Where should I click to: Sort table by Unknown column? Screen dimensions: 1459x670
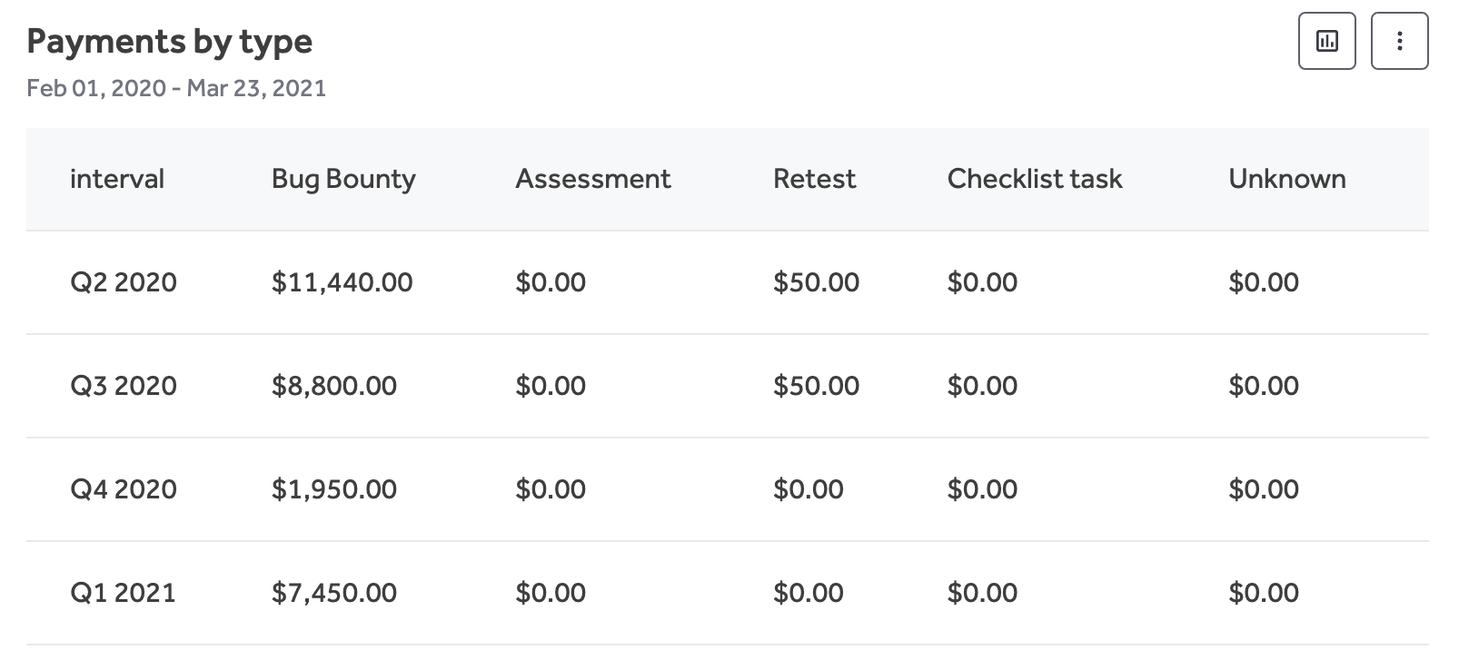tap(1286, 179)
